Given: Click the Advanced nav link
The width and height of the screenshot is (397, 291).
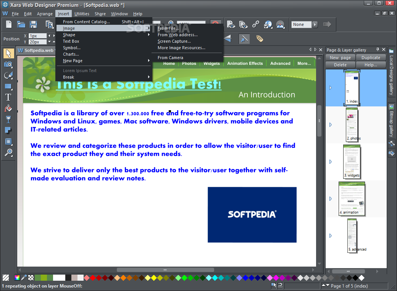Looking at the screenshot, I should pos(280,63).
